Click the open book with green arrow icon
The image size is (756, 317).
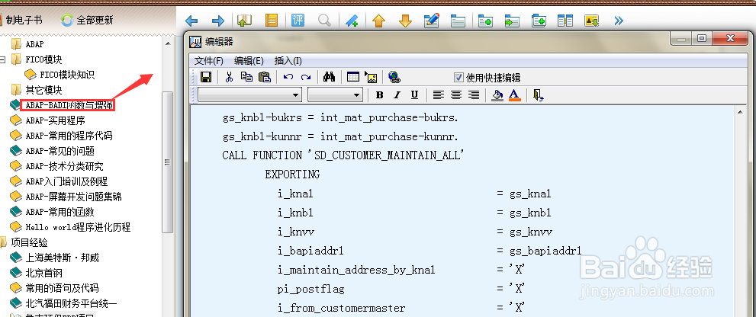click(x=245, y=21)
